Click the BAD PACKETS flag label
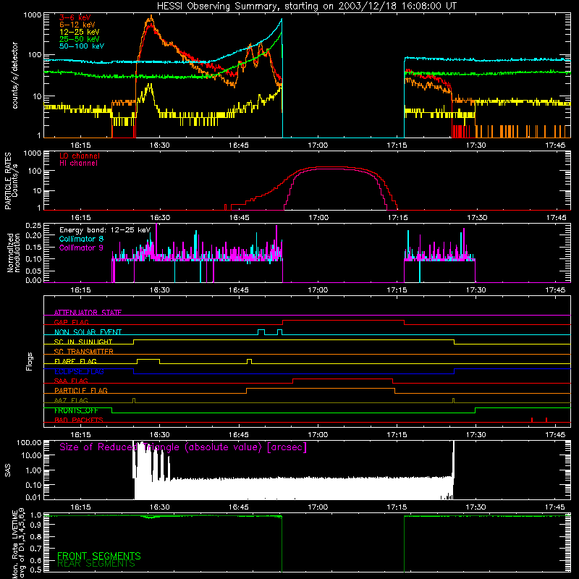Image resolution: width=579 pixels, height=579 pixels. [79, 420]
